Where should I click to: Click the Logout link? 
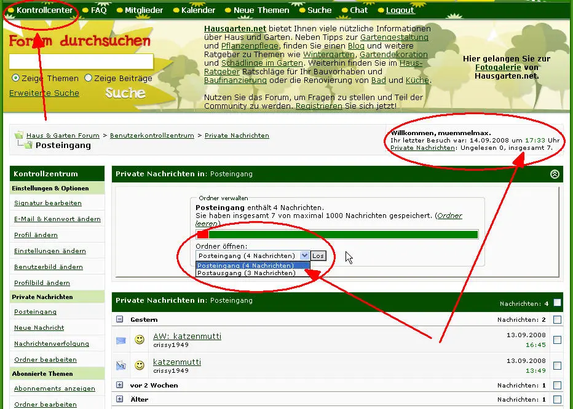click(x=400, y=10)
